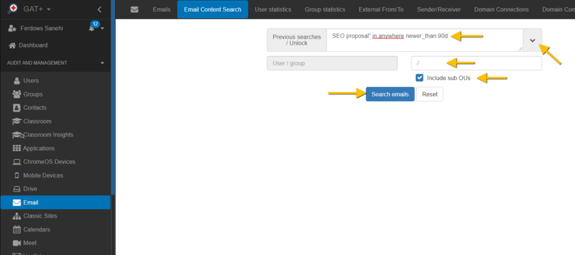Open the Group statistics tab
Image resolution: width=575 pixels, height=255 pixels.
325,10
